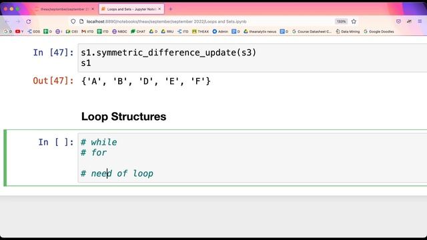Open the Google Doodles bookmark
The image size is (427, 240).
379,31
